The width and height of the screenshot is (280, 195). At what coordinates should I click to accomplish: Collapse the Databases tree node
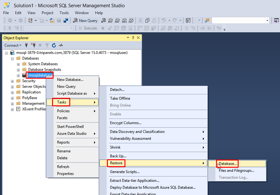tap(13, 58)
